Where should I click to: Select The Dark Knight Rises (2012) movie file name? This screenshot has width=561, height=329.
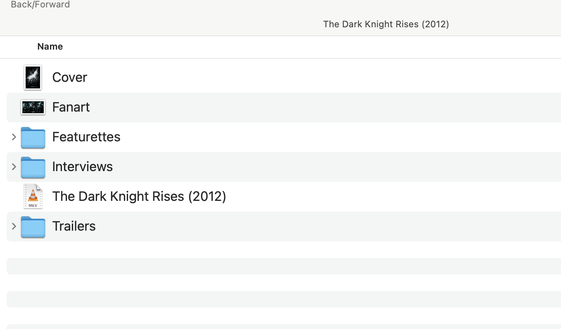pyautogui.click(x=139, y=196)
